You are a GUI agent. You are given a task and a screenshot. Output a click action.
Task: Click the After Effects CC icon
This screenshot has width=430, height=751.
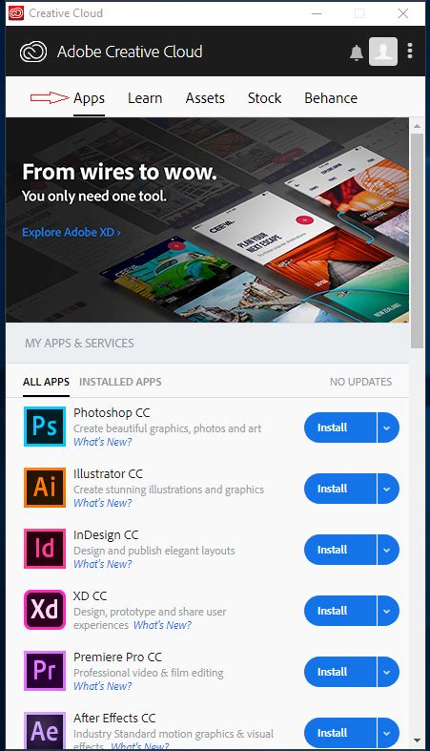(x=45, y=731)
